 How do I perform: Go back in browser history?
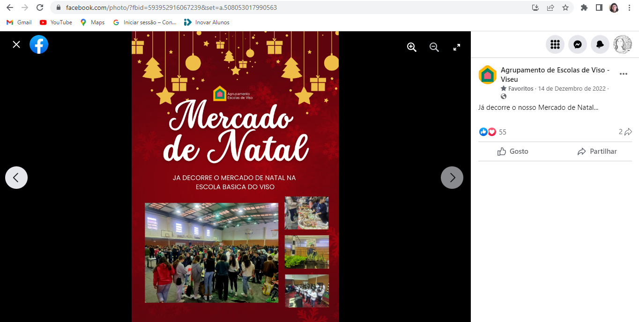point(9,7)
